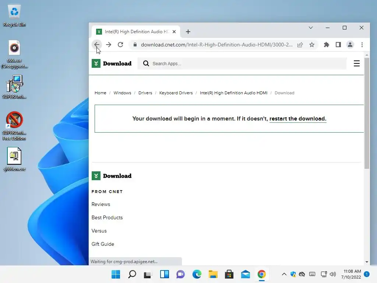Click the Chrome taskbar icon

(262, 274)
